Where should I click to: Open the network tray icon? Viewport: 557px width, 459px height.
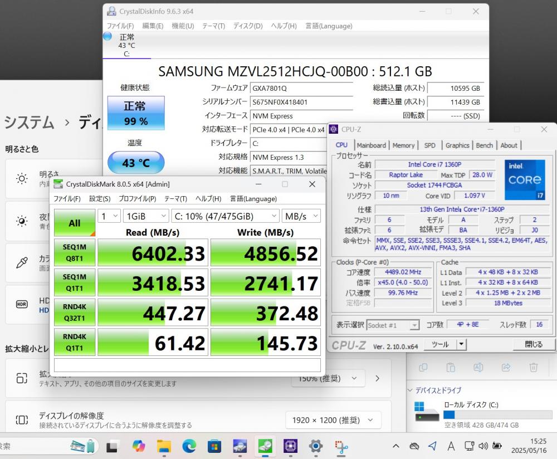click(469, 446)
